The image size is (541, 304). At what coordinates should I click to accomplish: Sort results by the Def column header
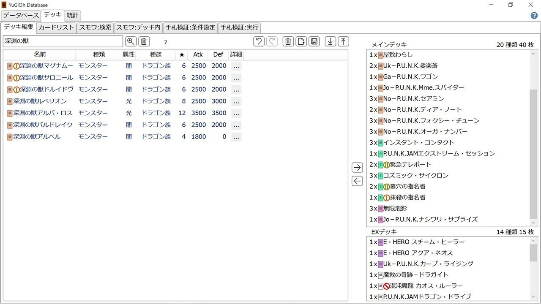(218, 55)
